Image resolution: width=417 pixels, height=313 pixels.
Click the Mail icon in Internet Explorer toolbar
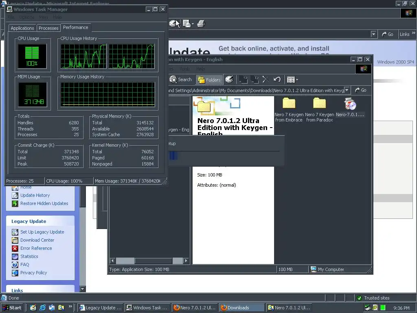click(187, 24)
